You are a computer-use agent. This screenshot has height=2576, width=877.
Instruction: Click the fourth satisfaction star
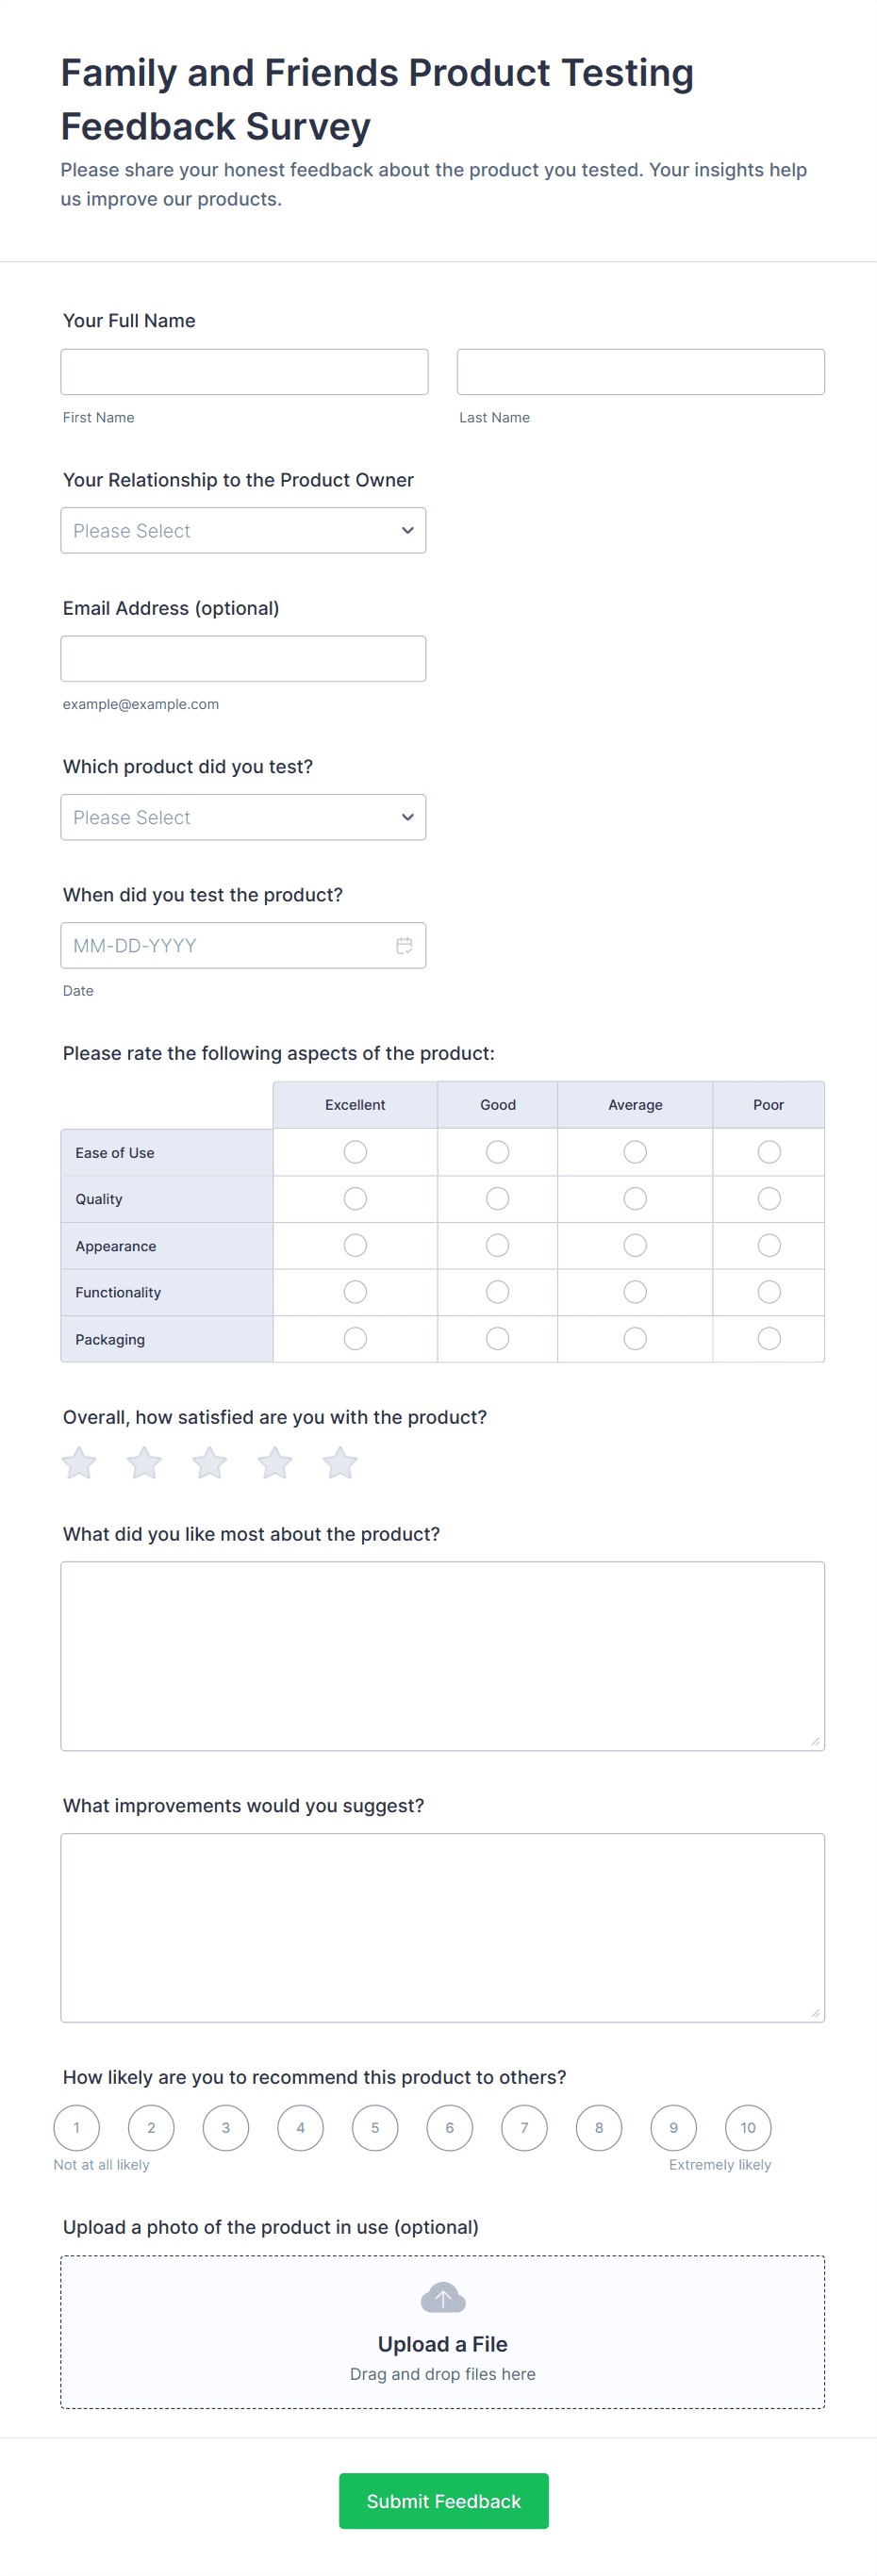[275, 1463]
